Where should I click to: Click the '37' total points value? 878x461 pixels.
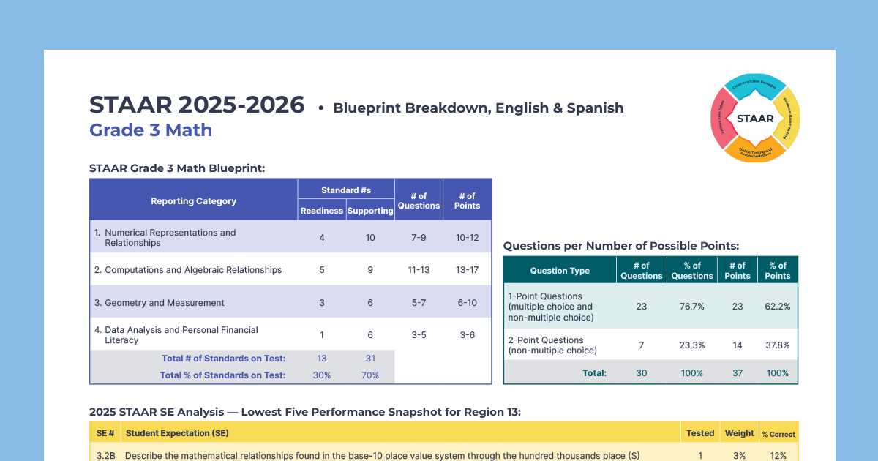pyautogui.click(x=738, y=373)
